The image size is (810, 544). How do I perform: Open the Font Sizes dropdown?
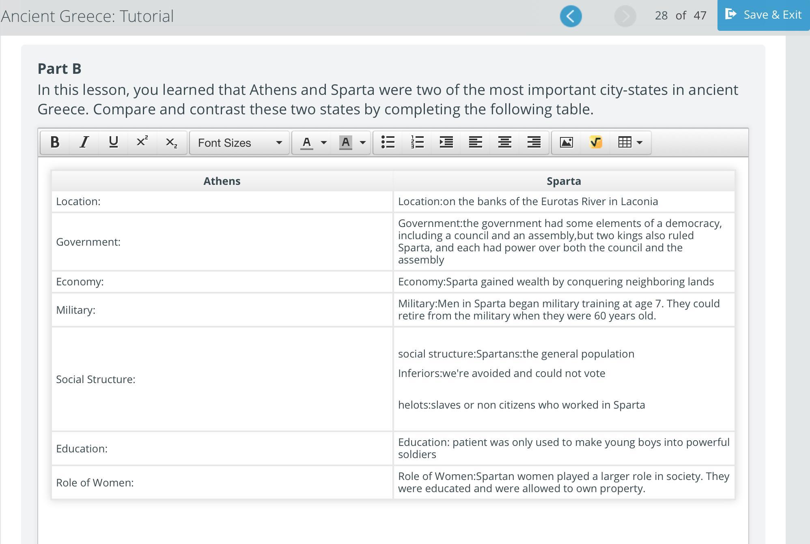[239, 143]
